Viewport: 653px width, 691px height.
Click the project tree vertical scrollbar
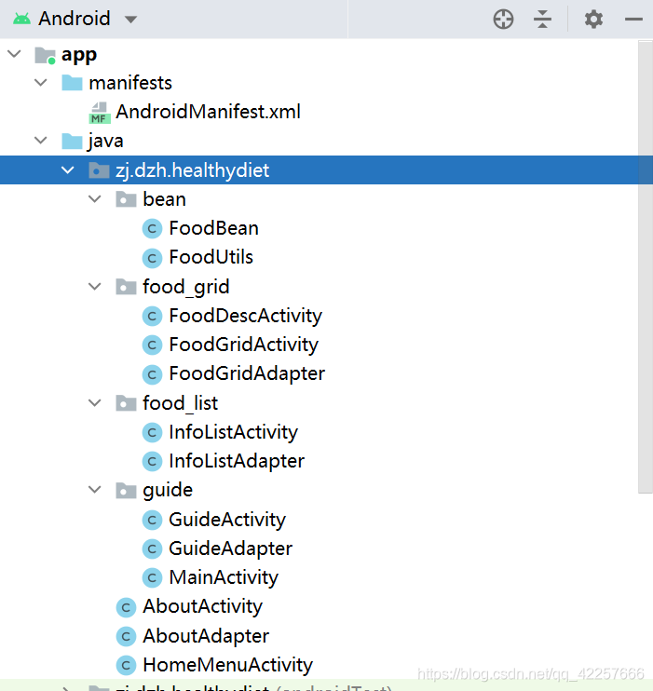click(646, 266)
